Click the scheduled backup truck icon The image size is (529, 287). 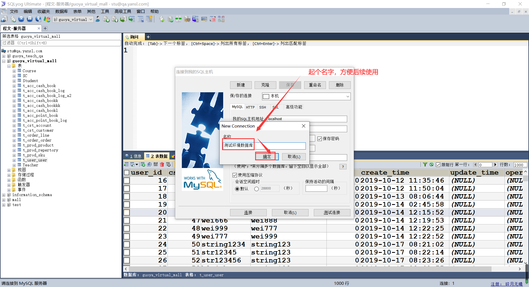coord(187,19)
